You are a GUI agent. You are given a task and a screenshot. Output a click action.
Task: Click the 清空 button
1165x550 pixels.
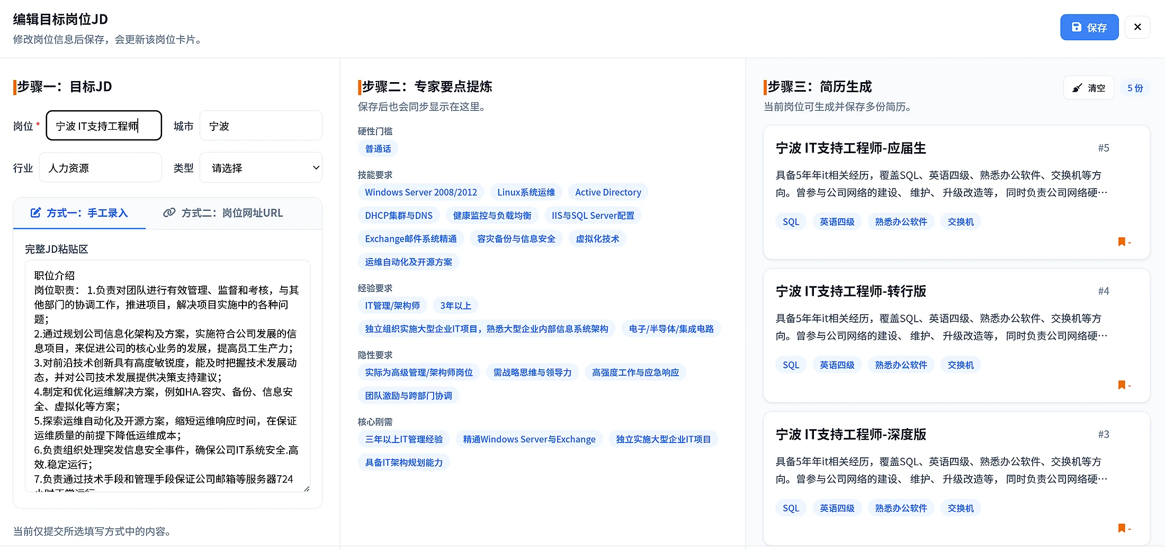click(x=1089, y=88)
